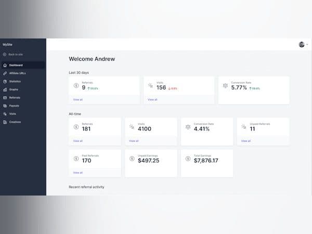Screen dimensions: 312x234
Task: Click the green increase percentage by 9
Action: pos(93,88)
